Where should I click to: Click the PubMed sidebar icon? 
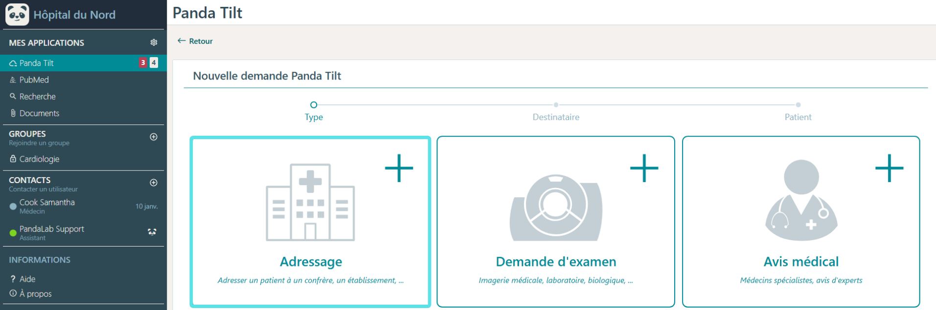pyautogui.click(x=13, y=80)
